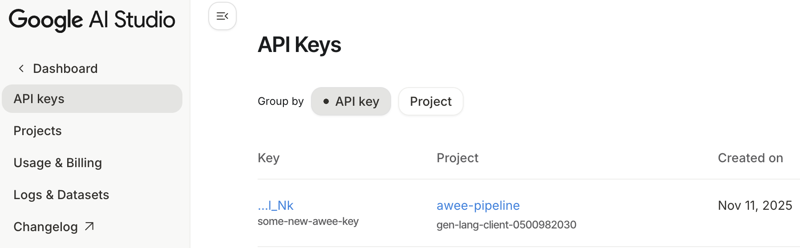Click the Changelog external link arrow

pos(89,227)
